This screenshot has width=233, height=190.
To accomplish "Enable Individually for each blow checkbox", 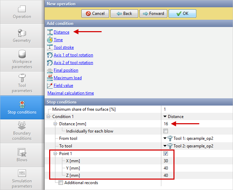I will click(x=165, y=131).
